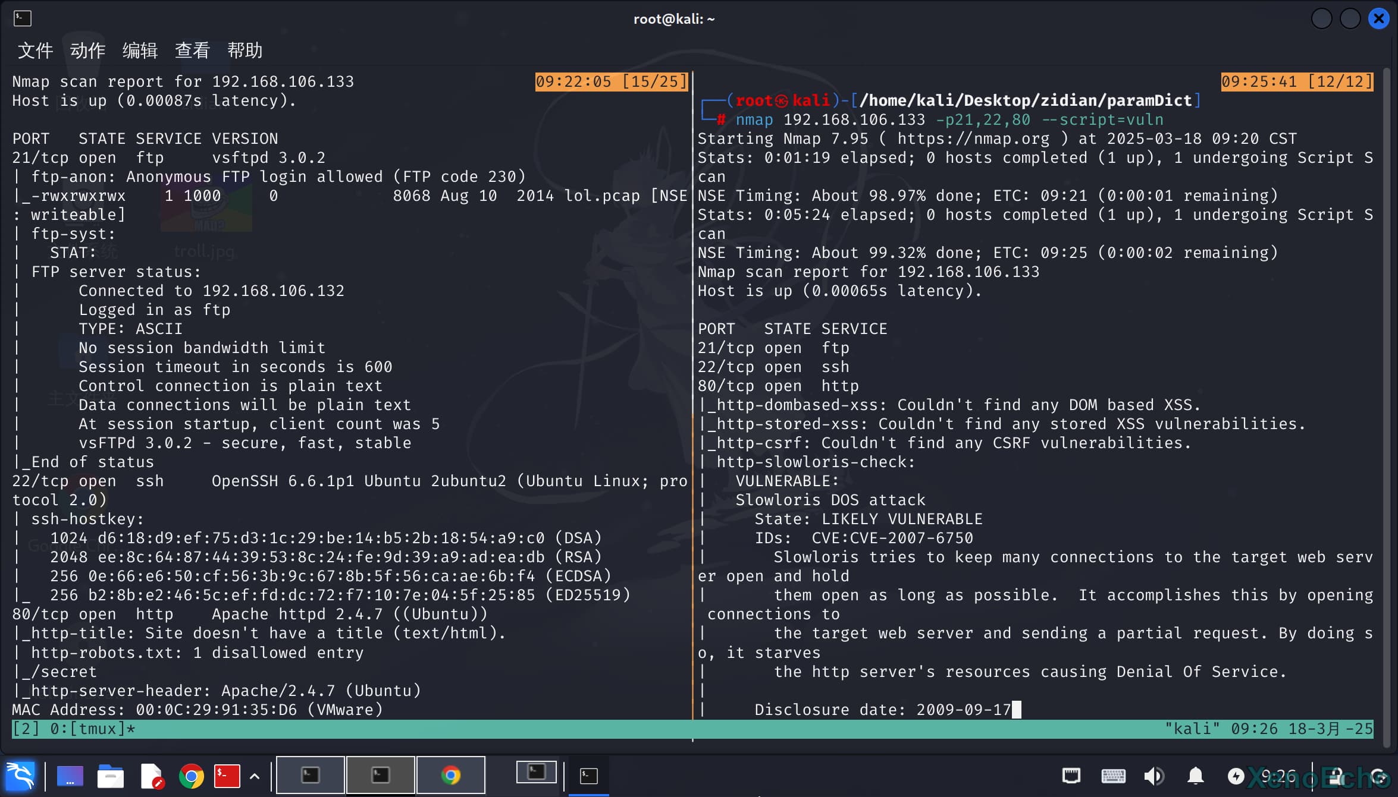Expand the panel launcher arrow
The height and width of the screenshot is (797, 1398).
[255, 776]
